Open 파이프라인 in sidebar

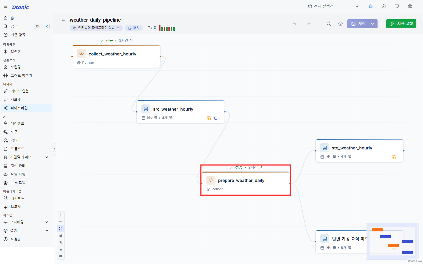26,108
